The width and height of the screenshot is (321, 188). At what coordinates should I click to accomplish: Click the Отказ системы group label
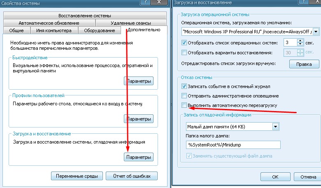tap(196, 77)
